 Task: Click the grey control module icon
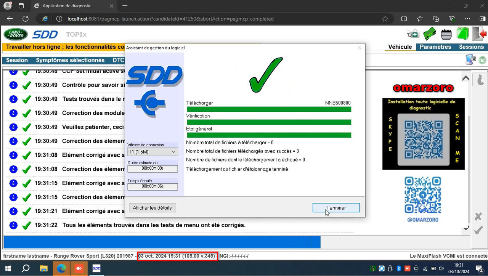click(x=446, y=34)
